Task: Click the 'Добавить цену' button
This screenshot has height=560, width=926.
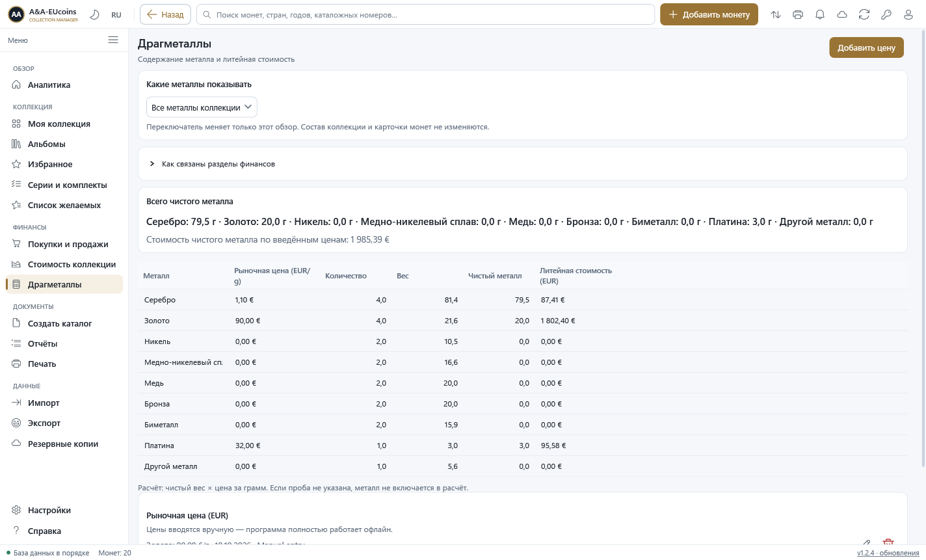Action: point(866,47)
